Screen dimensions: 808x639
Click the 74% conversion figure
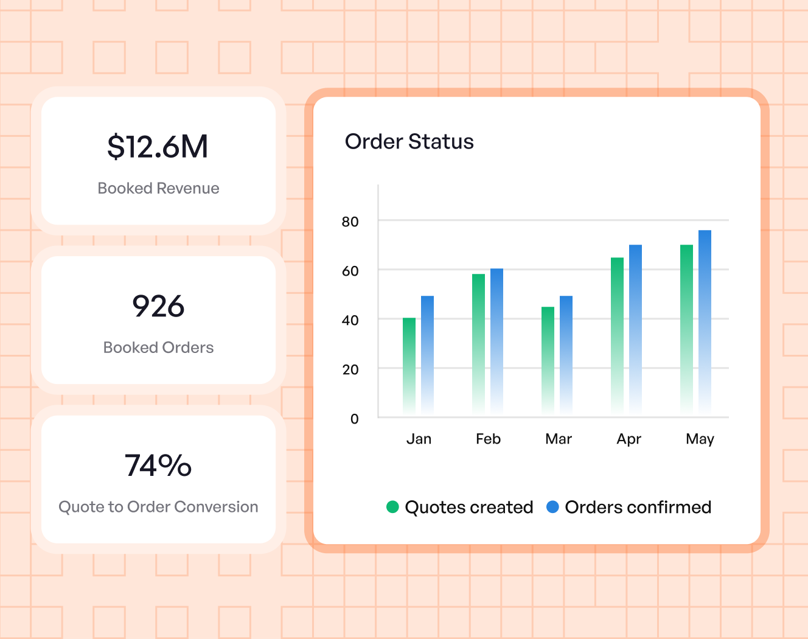click(x=158, y=466)
